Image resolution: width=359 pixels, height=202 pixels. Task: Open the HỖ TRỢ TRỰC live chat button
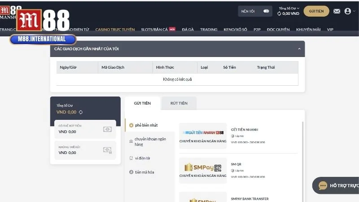point(336,185)
